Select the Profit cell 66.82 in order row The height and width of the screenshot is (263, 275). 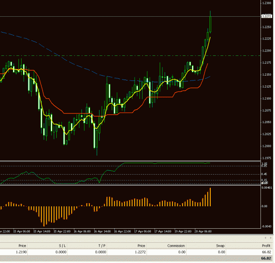tap(267, 252)
